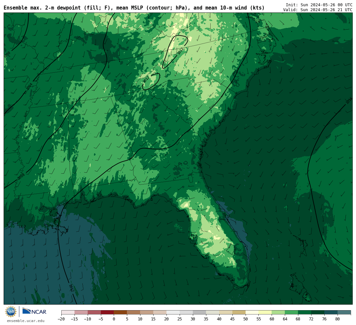Click the colorbar tick label 64

click(x=285, y=319)
